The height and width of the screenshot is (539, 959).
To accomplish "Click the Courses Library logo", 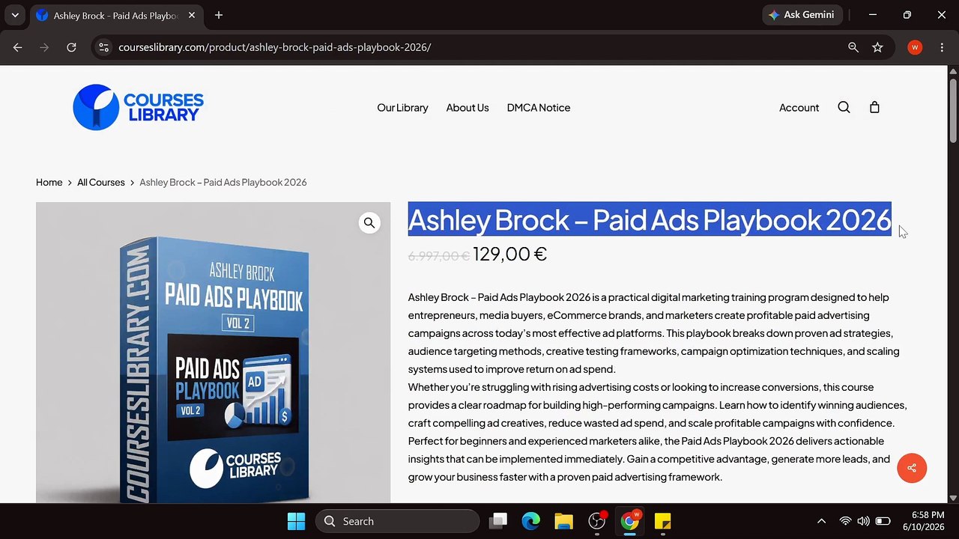I will (138, 107).
